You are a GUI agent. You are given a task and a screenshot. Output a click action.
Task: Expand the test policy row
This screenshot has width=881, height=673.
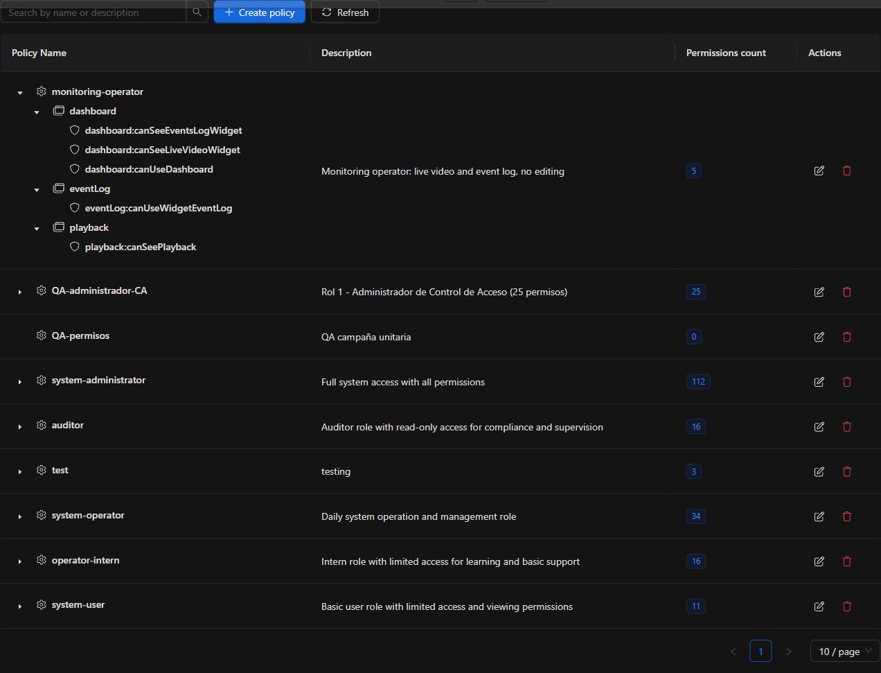tap(20, 471)
